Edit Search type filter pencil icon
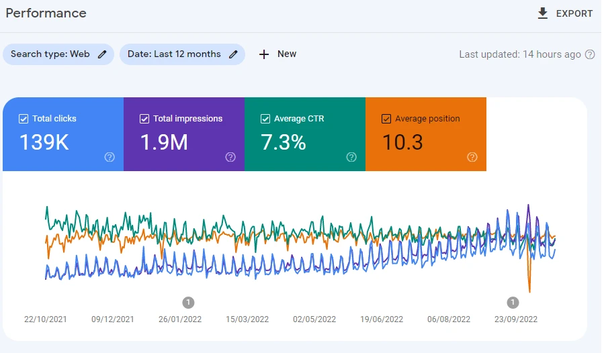Viewport: 604px width, 353px height. click(102, 54)
